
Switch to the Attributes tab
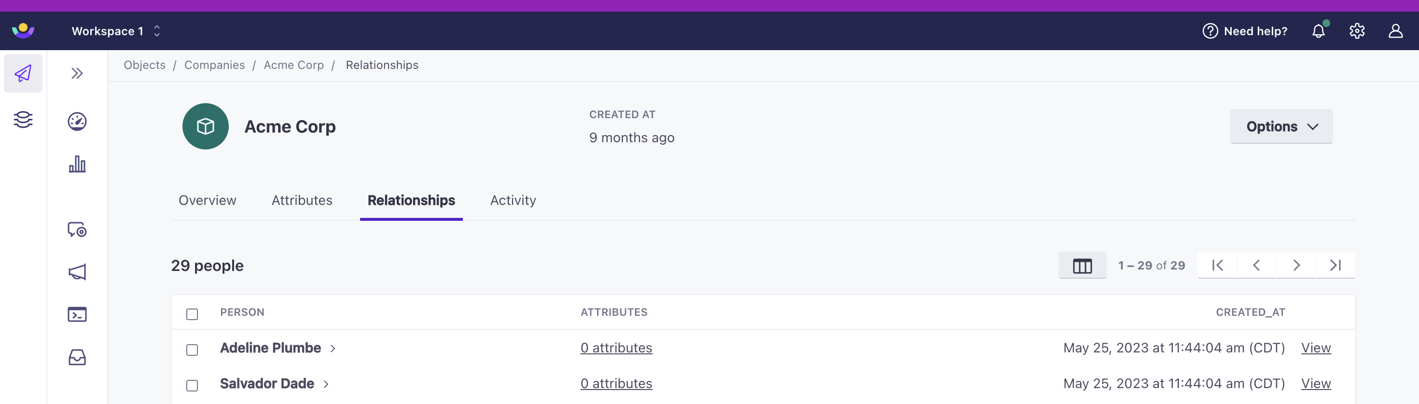(302, 201)
